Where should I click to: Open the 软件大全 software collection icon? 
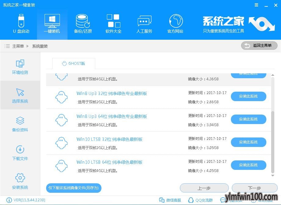click(x=113, y=24)
